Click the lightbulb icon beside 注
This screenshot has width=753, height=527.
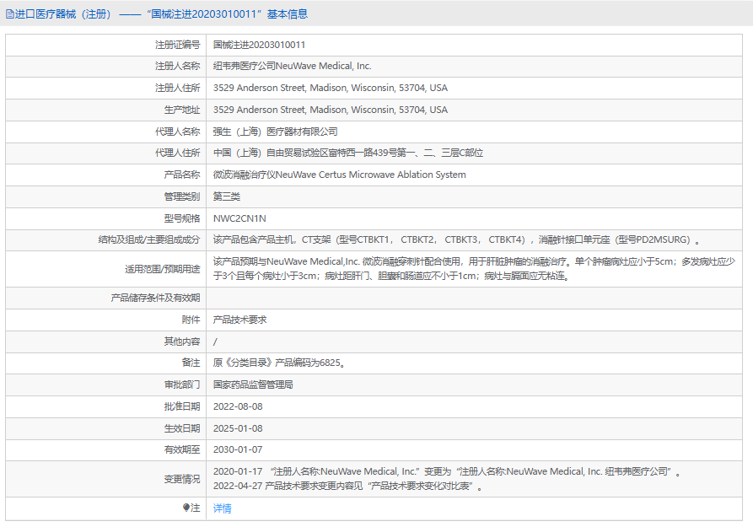(186, 508)
